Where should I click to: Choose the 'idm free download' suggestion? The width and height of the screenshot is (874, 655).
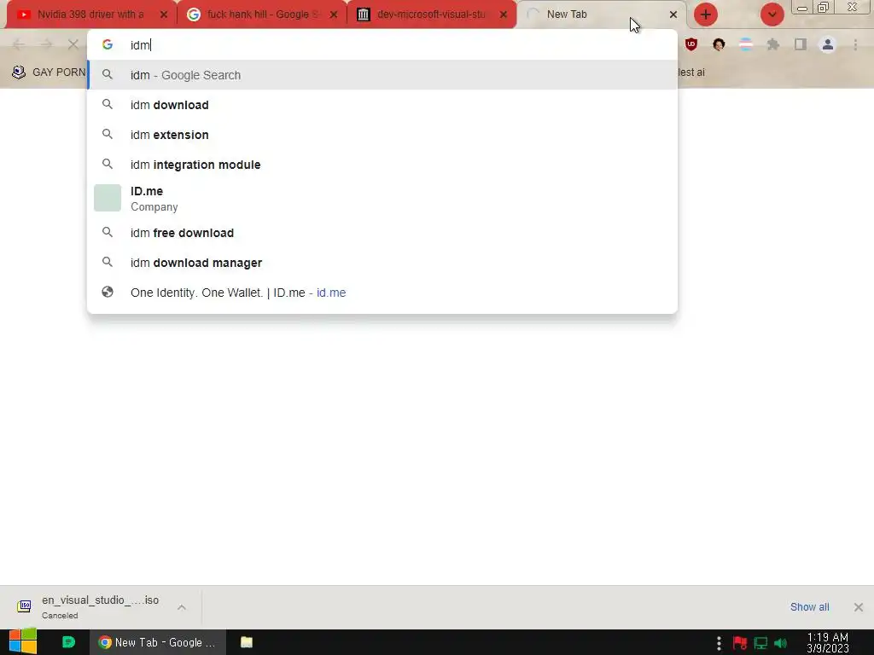pyautogui.click(x=382, y=233)
